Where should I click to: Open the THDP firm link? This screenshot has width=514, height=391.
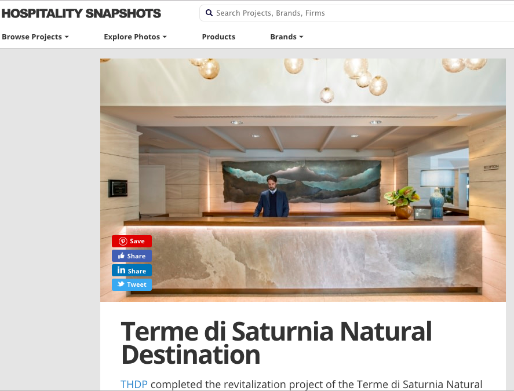[x=134, y=384]
